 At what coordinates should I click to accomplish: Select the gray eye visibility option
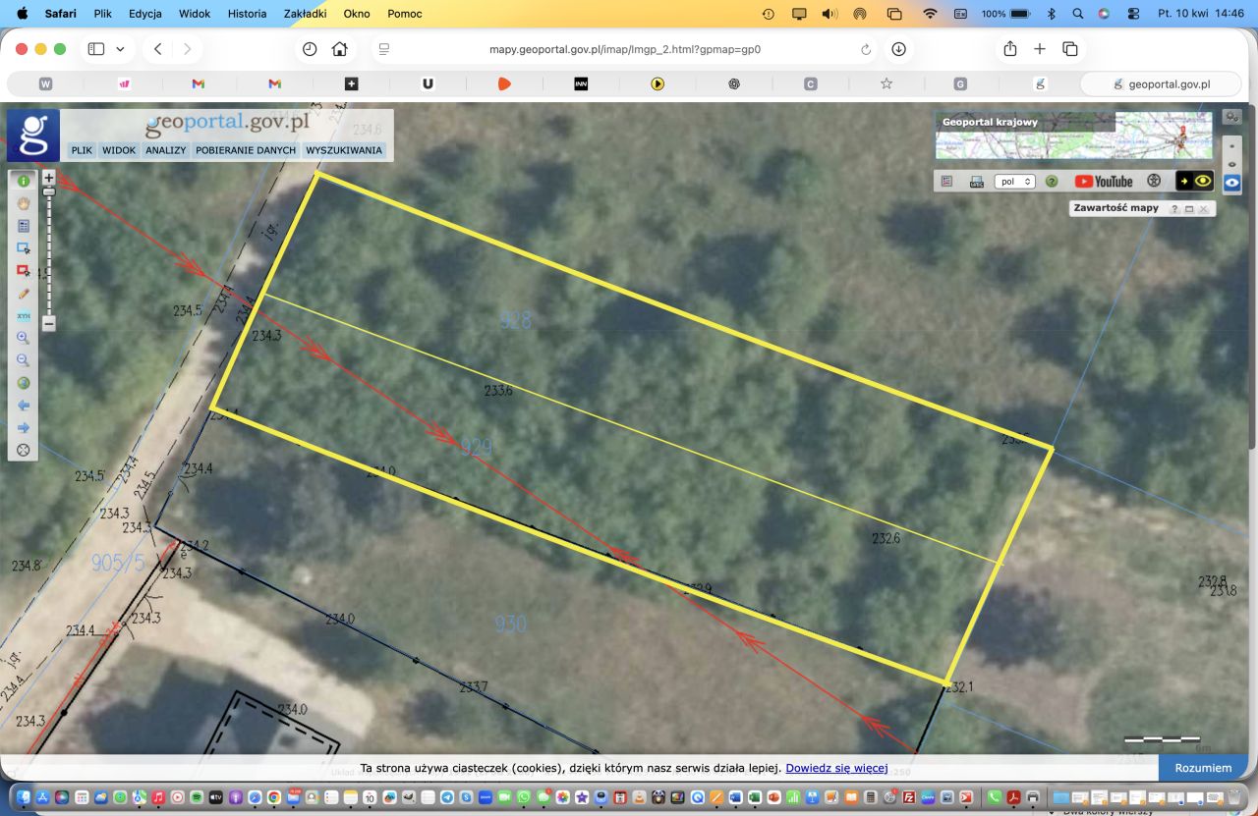[x=1231, y=163]
